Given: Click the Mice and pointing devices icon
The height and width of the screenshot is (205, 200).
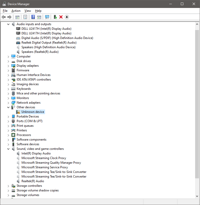Looking at the screenshot, I should (13, 93).
